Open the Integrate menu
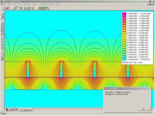The image size is (155, 116). coord(43,4)
